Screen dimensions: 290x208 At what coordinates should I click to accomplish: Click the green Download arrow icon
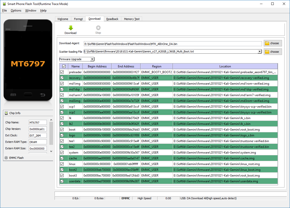[71, 28]
